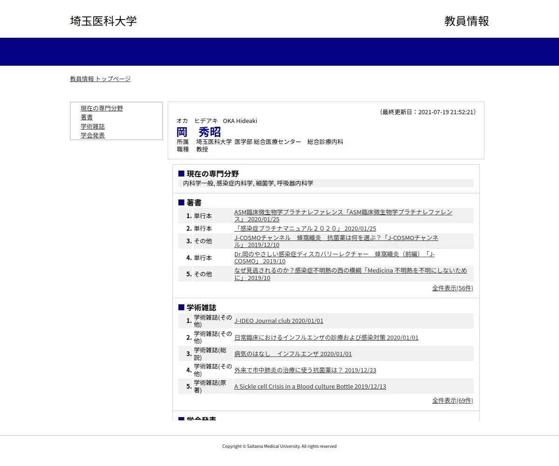This screenshot has height=466, width=559.
Task: Click the 現在の専門分野 section heading
Action: 213,174
